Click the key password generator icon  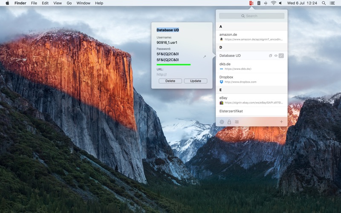[x=205, y=57]
